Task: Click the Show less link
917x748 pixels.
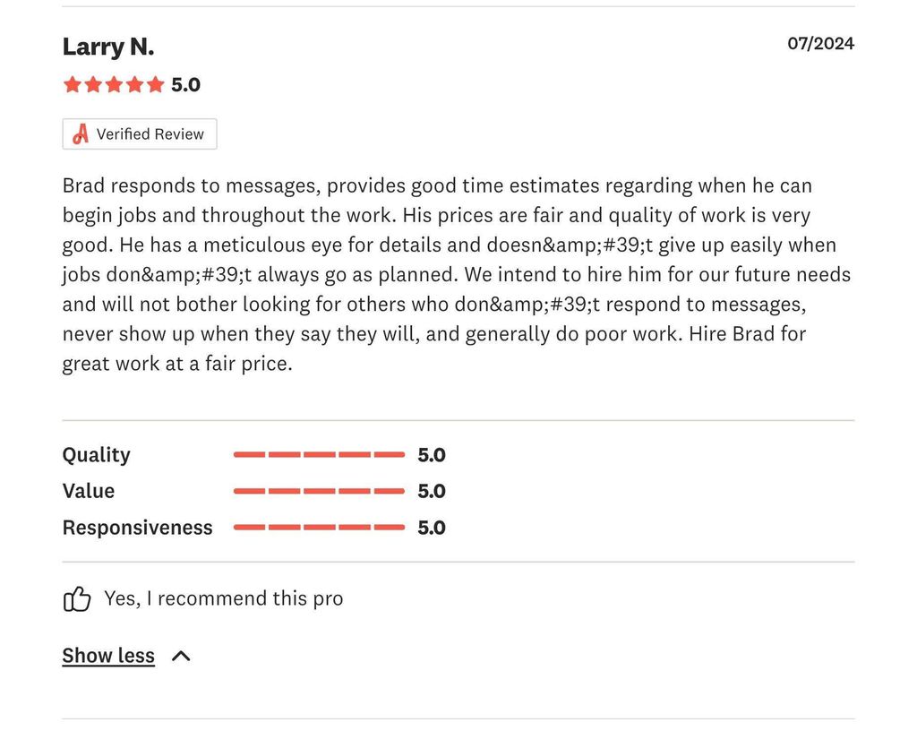Action: click(x=108, y=656)
